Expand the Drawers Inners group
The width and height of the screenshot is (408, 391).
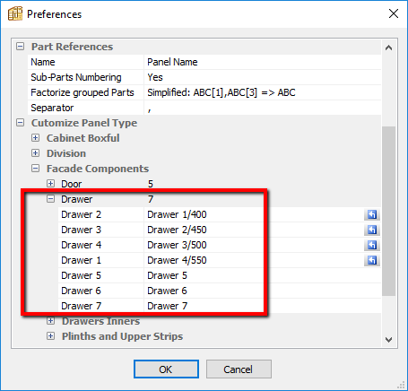50,321
